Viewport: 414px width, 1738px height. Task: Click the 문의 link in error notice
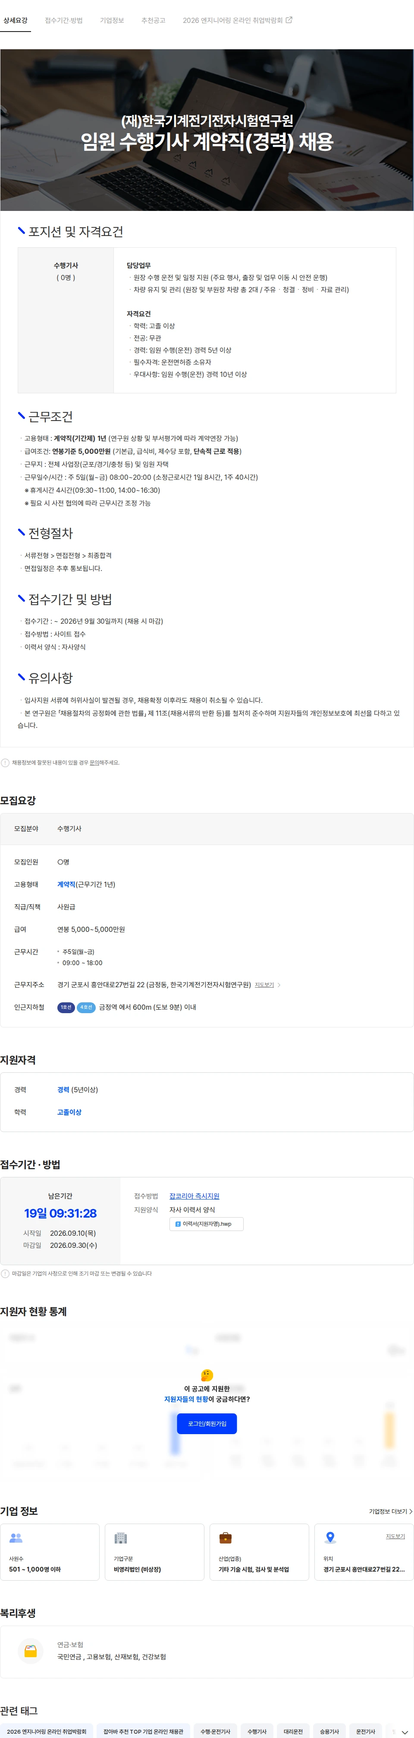94,762
